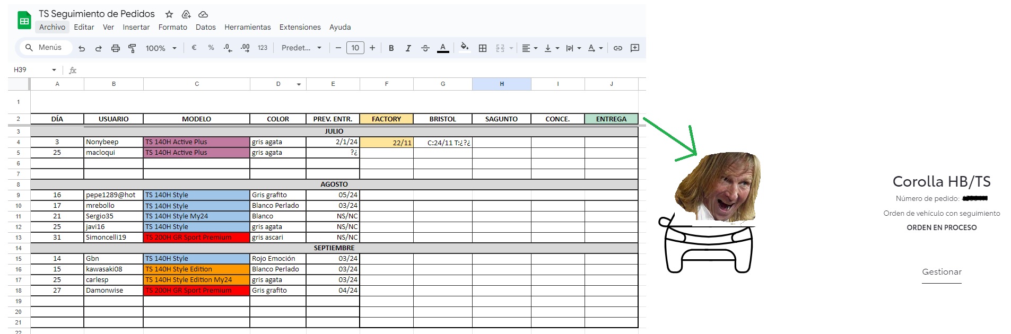Open the borders tool
The height and width of the screenshot is (334, 1011).
[483, 48]
